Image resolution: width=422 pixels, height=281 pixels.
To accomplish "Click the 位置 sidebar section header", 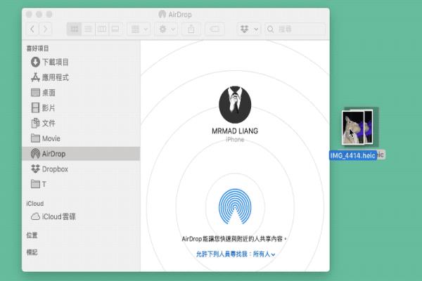I will 32,235.
